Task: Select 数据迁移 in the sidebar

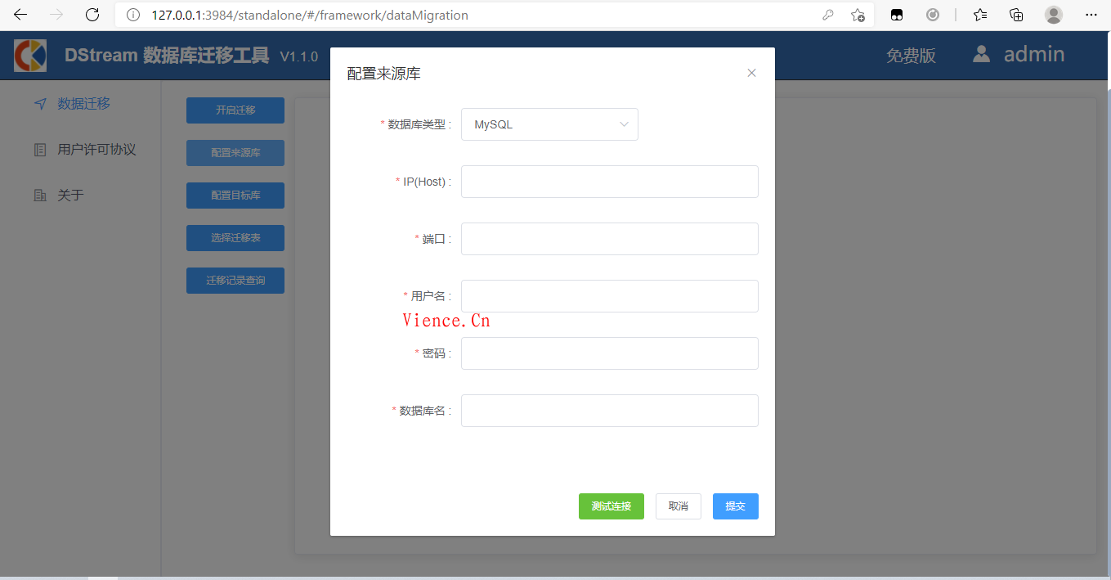Action: pyautogui.click(x=83, y=104)
